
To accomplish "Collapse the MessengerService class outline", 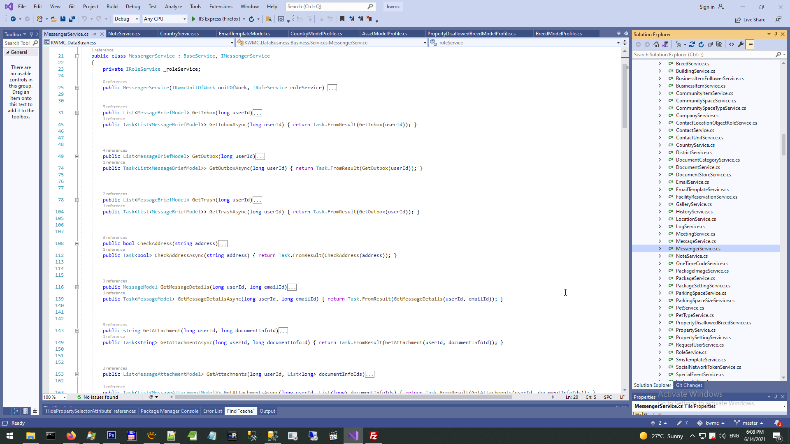I will [x=77, y=56].
